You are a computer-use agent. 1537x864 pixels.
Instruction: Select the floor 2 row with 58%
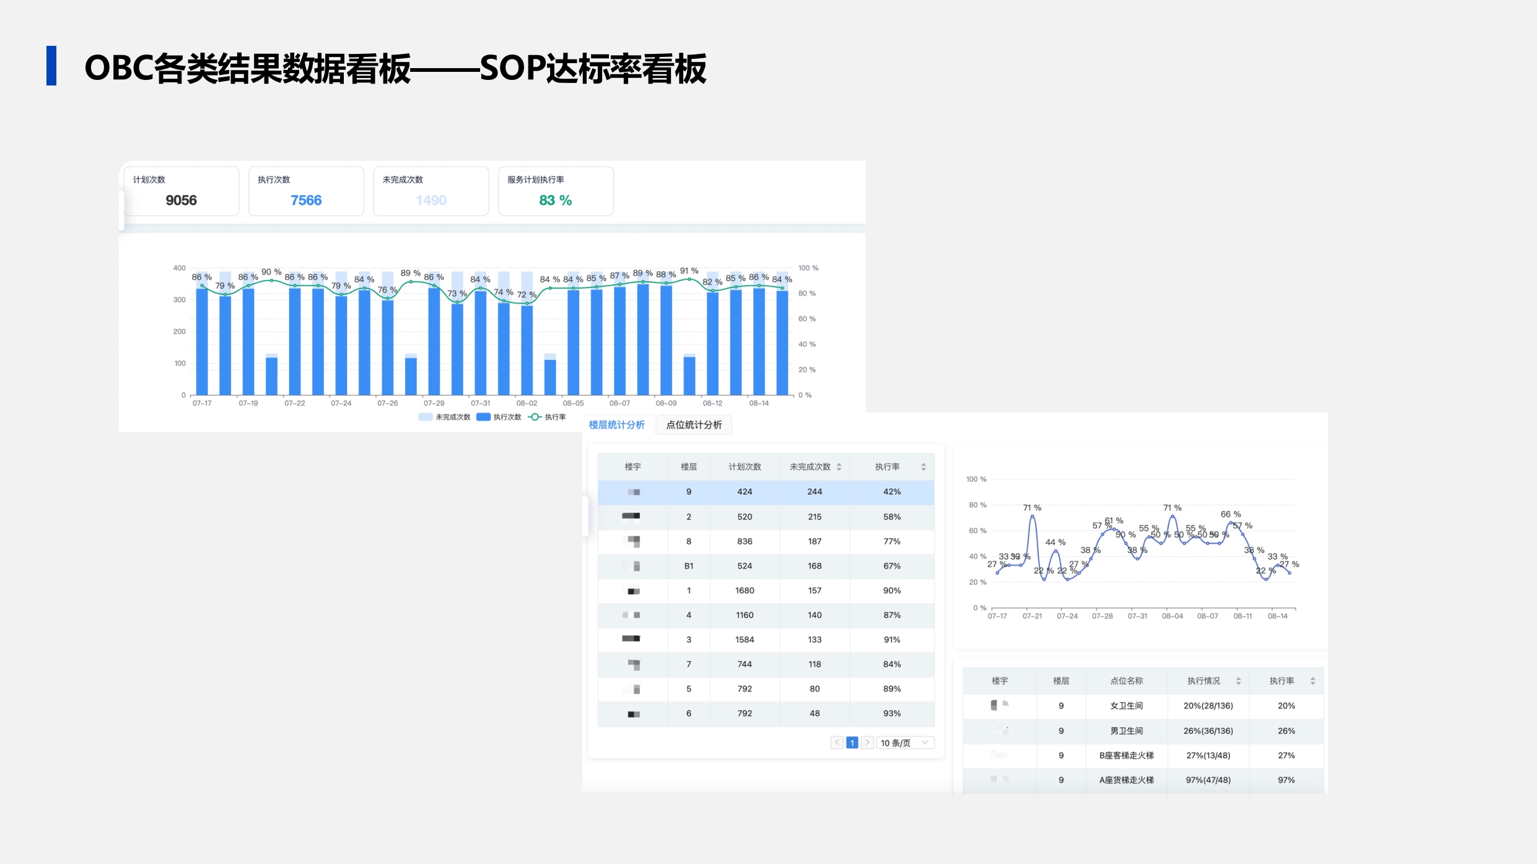(x=766, y=517)
